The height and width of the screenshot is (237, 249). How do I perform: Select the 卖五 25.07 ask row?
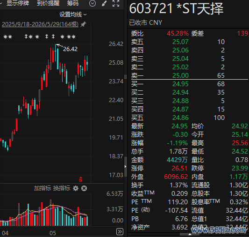pyautogui.click(x=189, y=42)
